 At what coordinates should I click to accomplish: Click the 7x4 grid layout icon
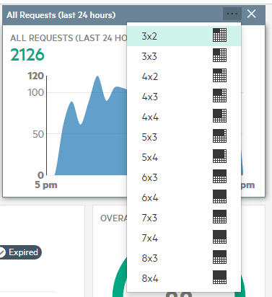pos(219,237)
